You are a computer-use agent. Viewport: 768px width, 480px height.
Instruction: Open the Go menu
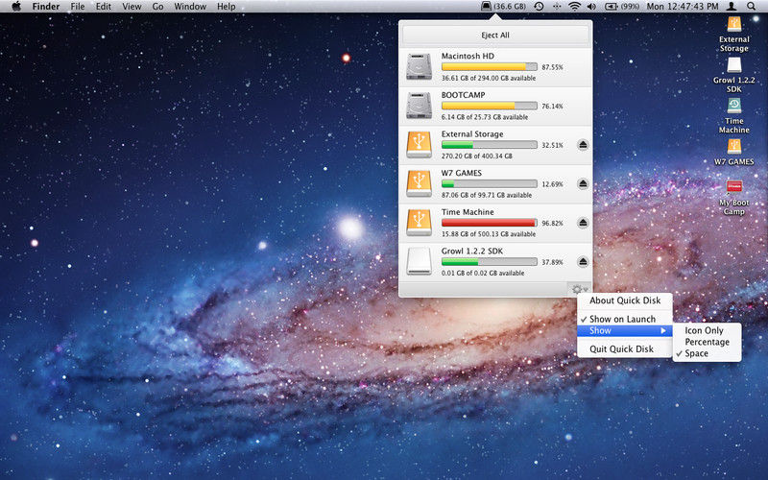click(157, 7)
